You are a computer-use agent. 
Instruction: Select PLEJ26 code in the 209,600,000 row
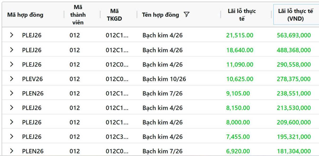tap(32, 122)
